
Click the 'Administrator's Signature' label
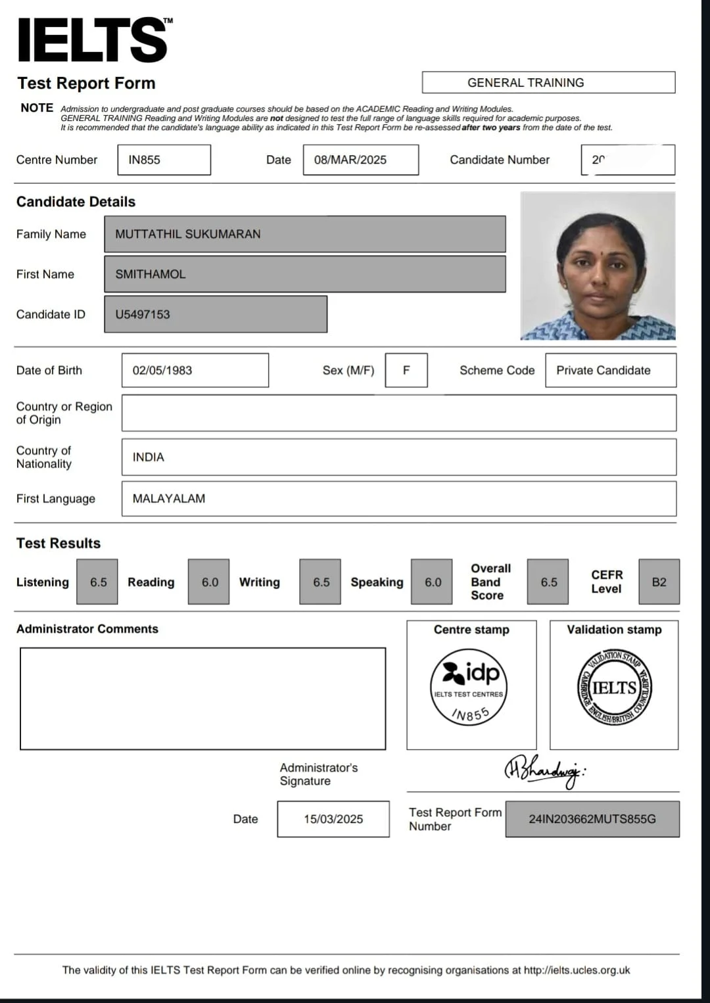point(319,774)
